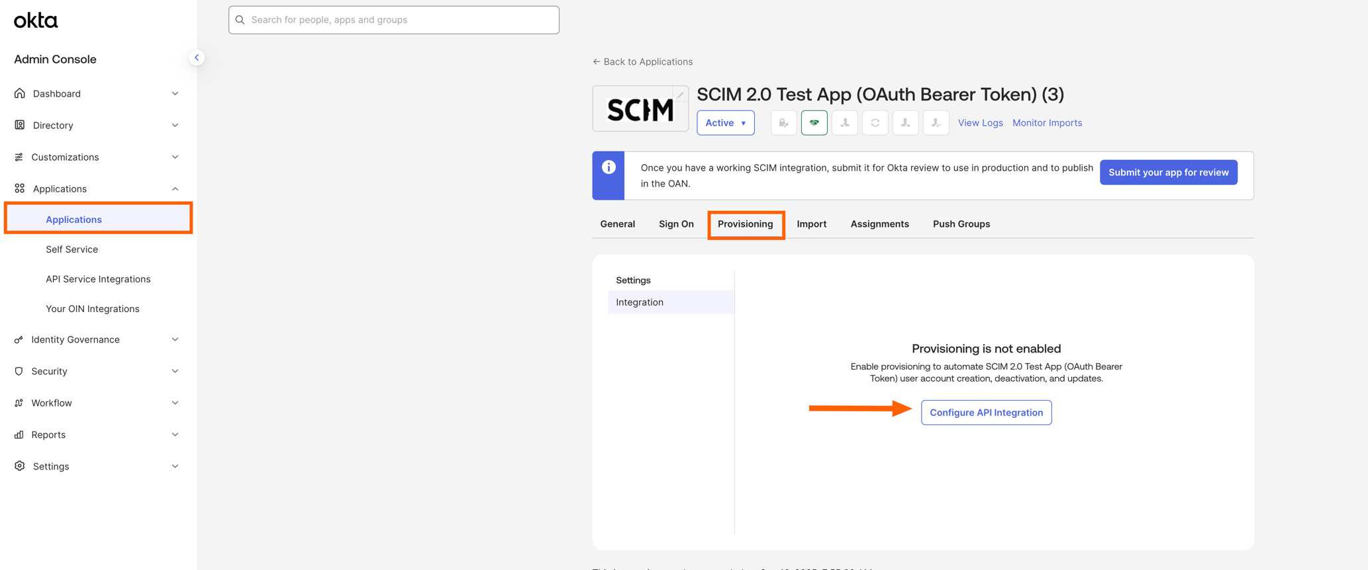
Task: Click the Identity Governance label
Action: pos(75,340)
